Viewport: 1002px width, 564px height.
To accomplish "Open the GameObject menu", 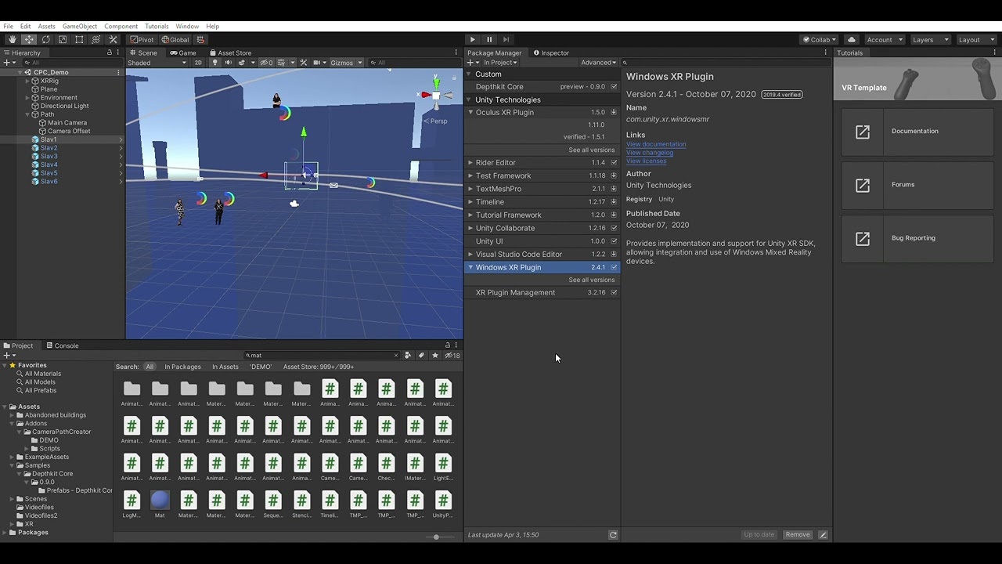I will point(80,26).
